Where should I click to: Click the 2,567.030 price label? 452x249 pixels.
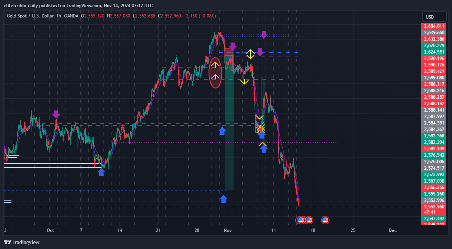[434, 181]
